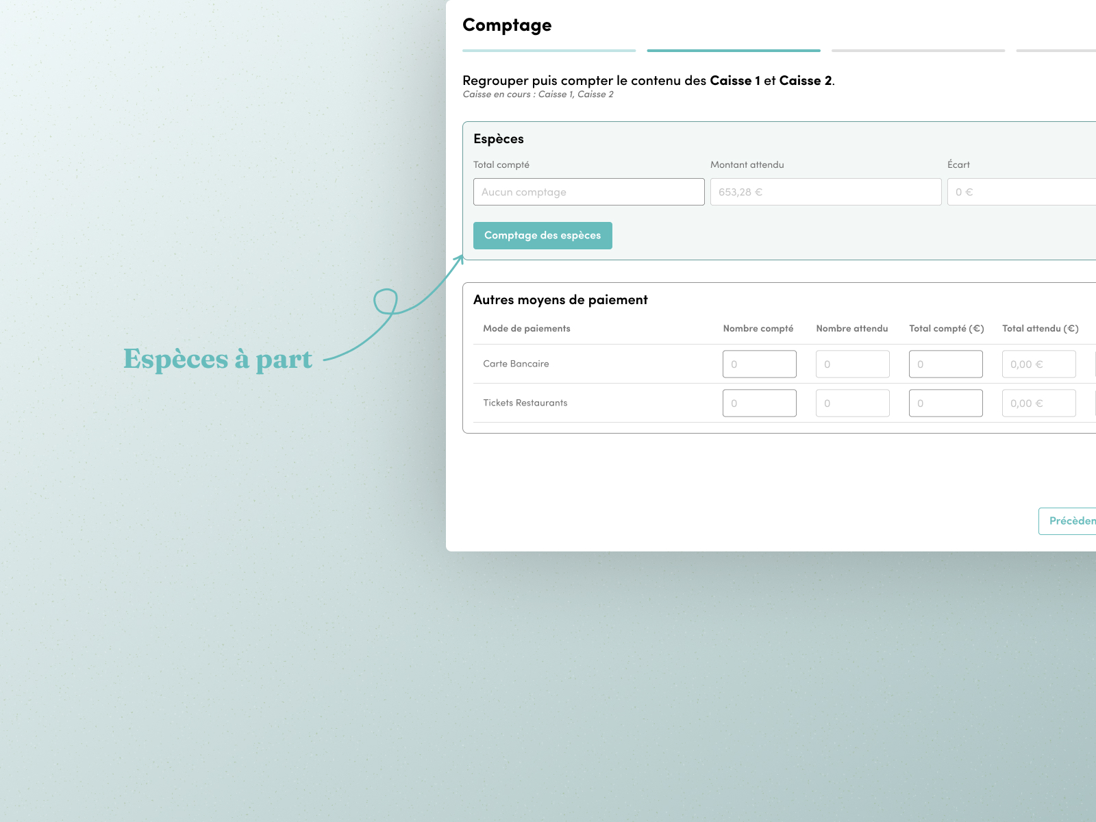Click the Comptage dialog title
The height and width of the screenshot is (822, 1096).
[x=507, y=25]
